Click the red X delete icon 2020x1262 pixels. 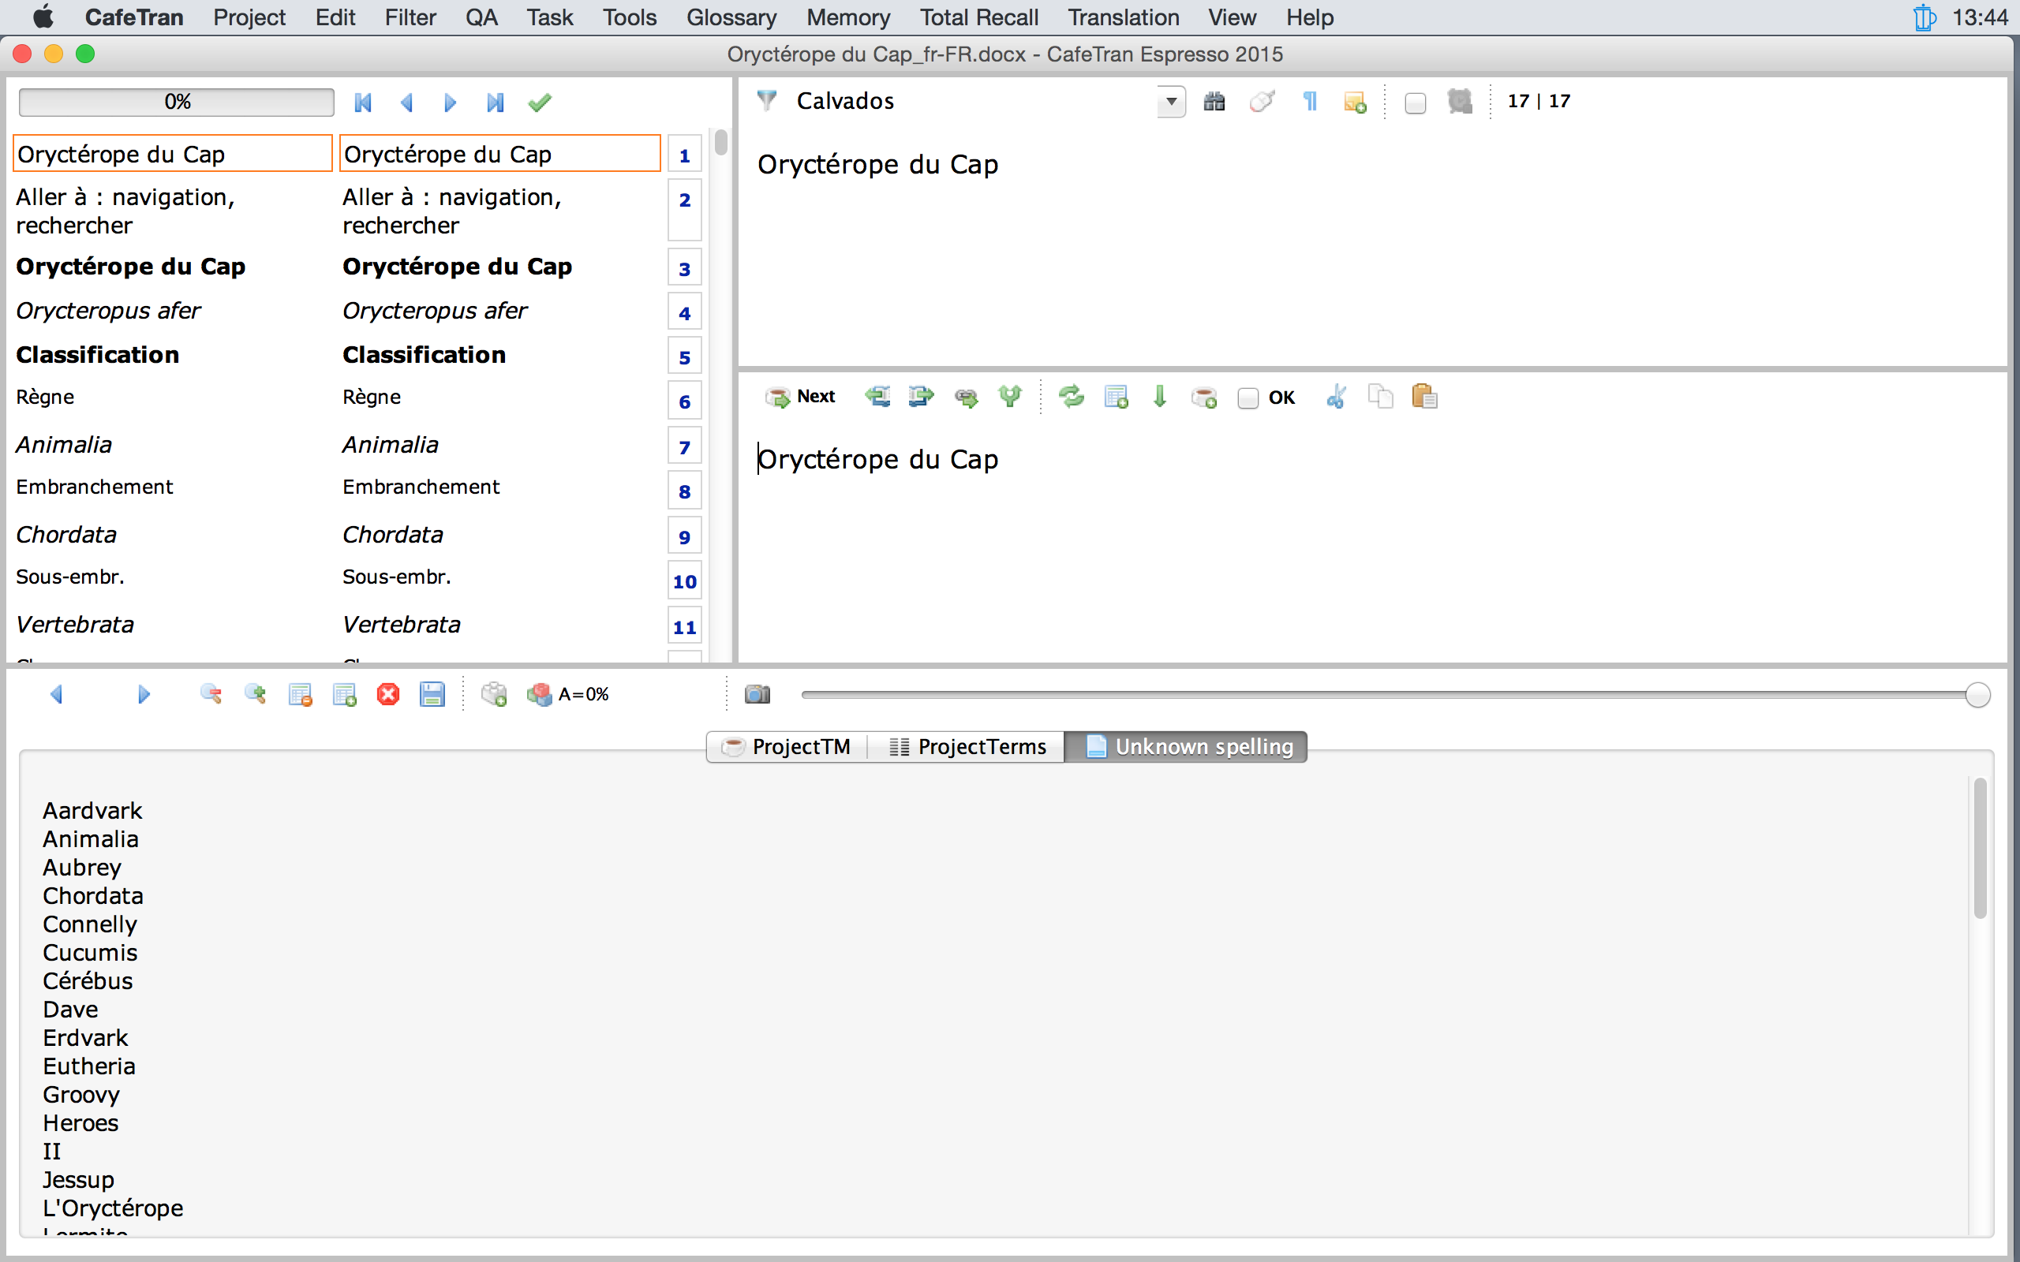[x=388, y=694]
